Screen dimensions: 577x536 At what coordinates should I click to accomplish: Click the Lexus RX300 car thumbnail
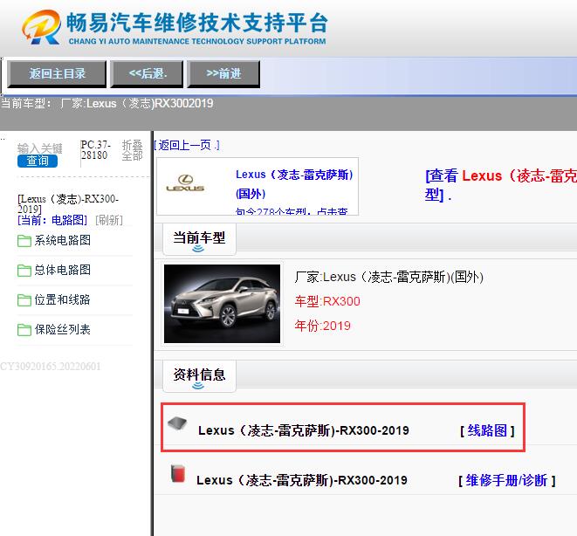[223, 303]
